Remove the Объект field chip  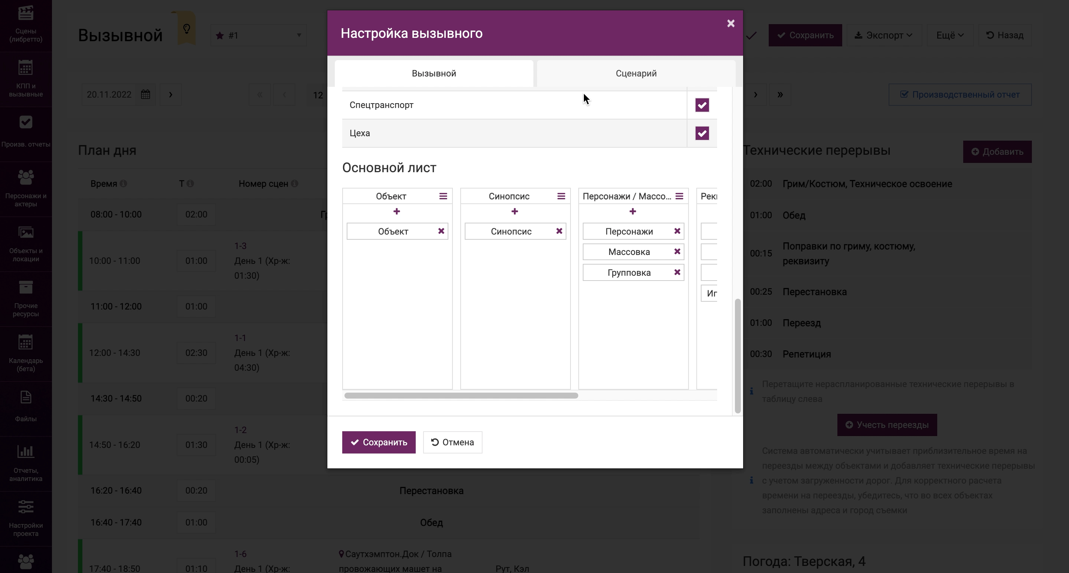(x=441, y=231)
